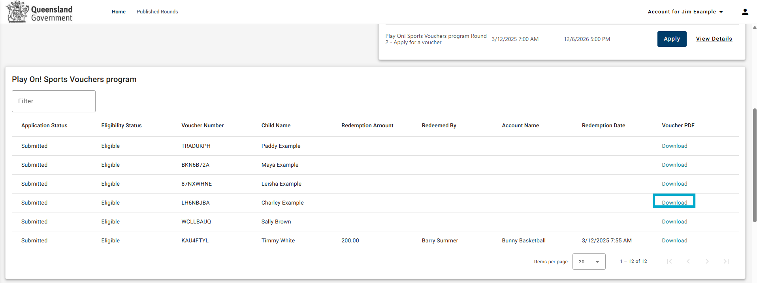Click child name Leisha Example
The width and height of the screenshot is (757, 283).
click(x=281, y=184)
